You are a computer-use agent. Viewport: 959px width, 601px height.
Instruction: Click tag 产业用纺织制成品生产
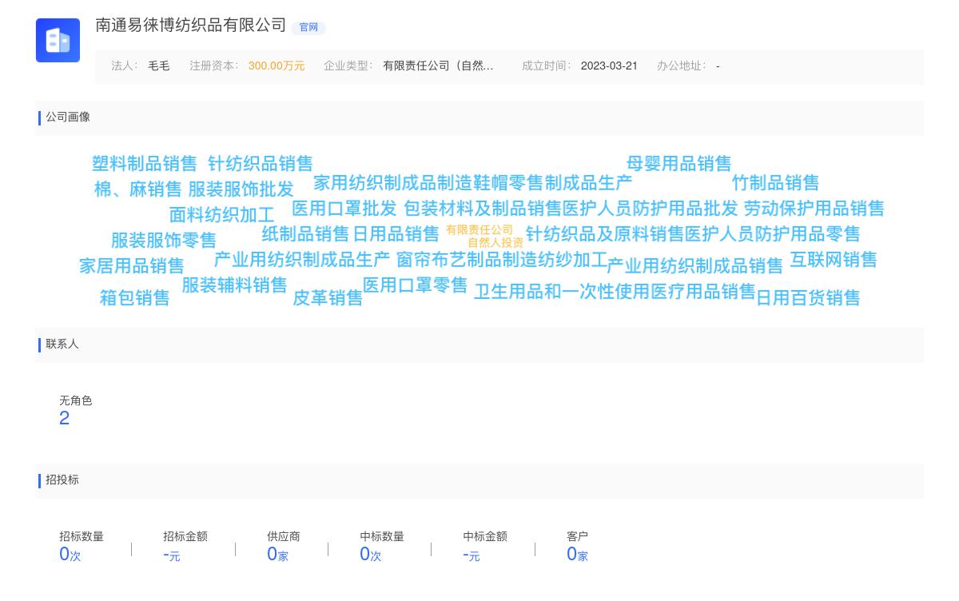coord(302,260)
